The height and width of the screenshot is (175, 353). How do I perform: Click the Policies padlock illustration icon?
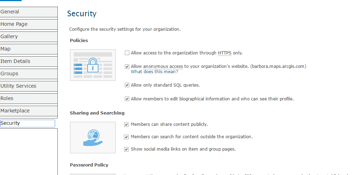click(93, 65)
